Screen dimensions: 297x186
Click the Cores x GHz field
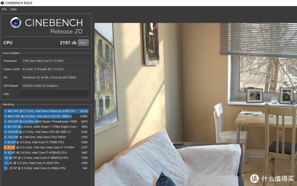click(x=55, y=69)
